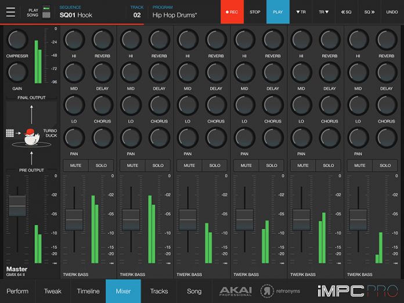Click the pad grid icon beside Turbo Duck
404x303 pixels.
click(x=10, y=133)
